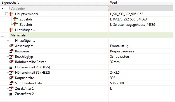Viewport: 175px width, 102px height.
Task: Click Hinzufügen... under Verbinder
Action: point(25,30)
